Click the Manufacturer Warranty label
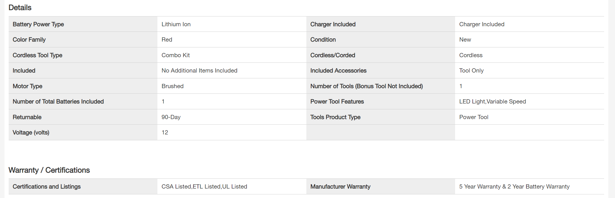 (x=340, y=187)
